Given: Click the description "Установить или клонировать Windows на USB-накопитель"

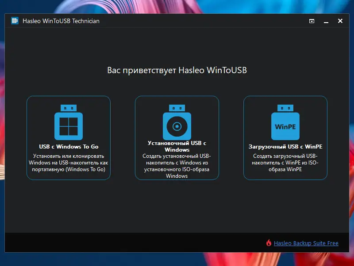Looking at the screenshot, I should pyautogui.click(x=69, y=163).
